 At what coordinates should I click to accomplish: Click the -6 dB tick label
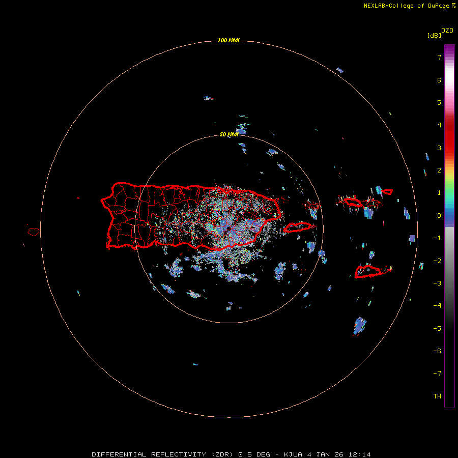point(437,351)
